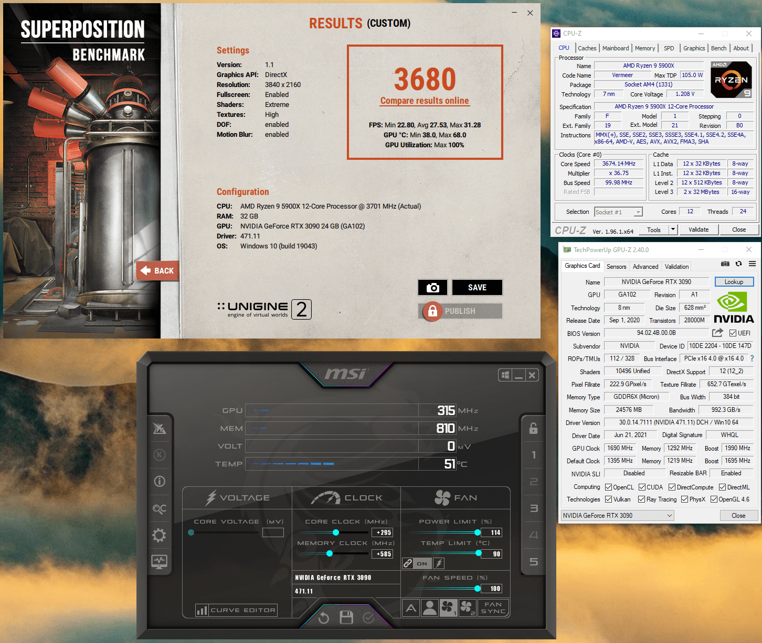
Task: Click the Fan Speed slider handle
Action: pyautogui.click(x=478, y=588)
